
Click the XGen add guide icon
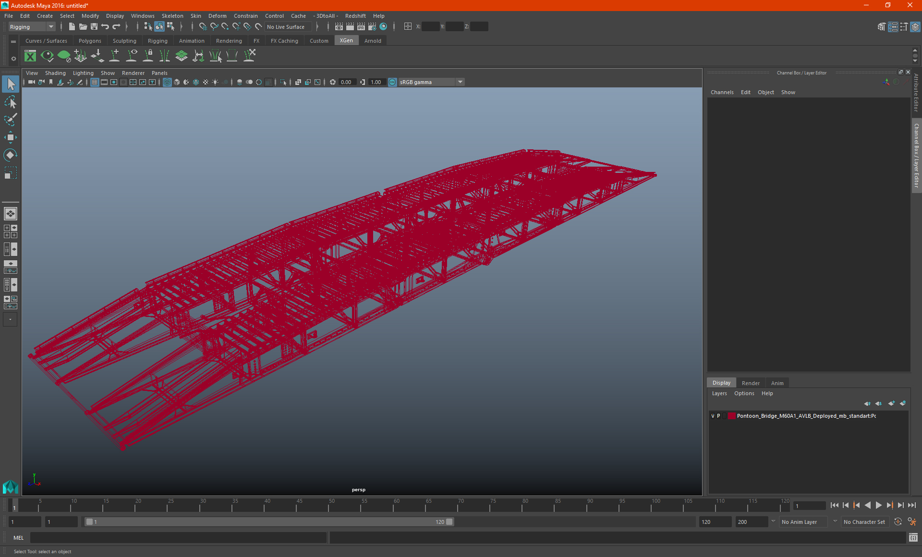click(x=114, y=56)
